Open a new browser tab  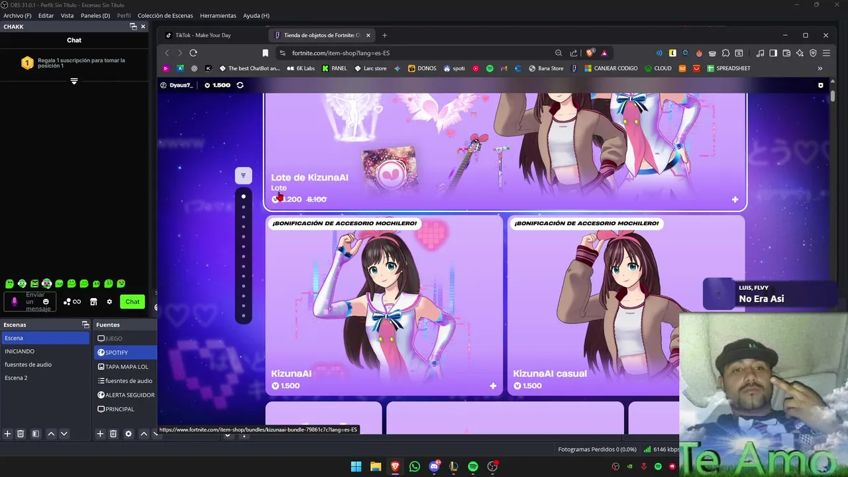point(384,35)
